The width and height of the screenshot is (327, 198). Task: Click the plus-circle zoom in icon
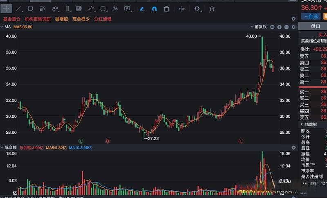point(280,27)
